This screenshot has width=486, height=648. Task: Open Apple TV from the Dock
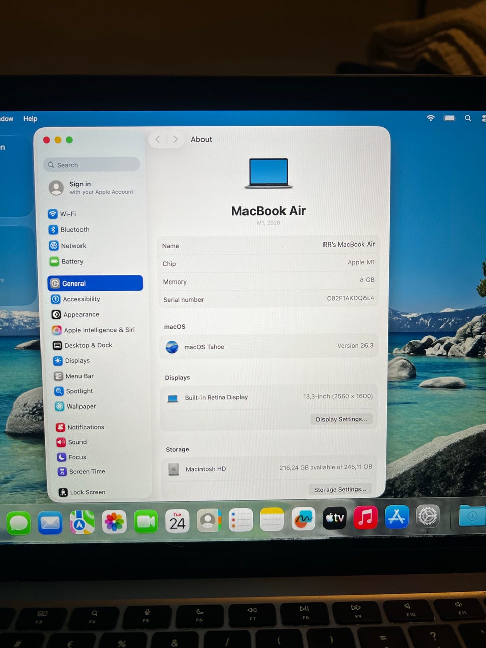click(335, 518)
